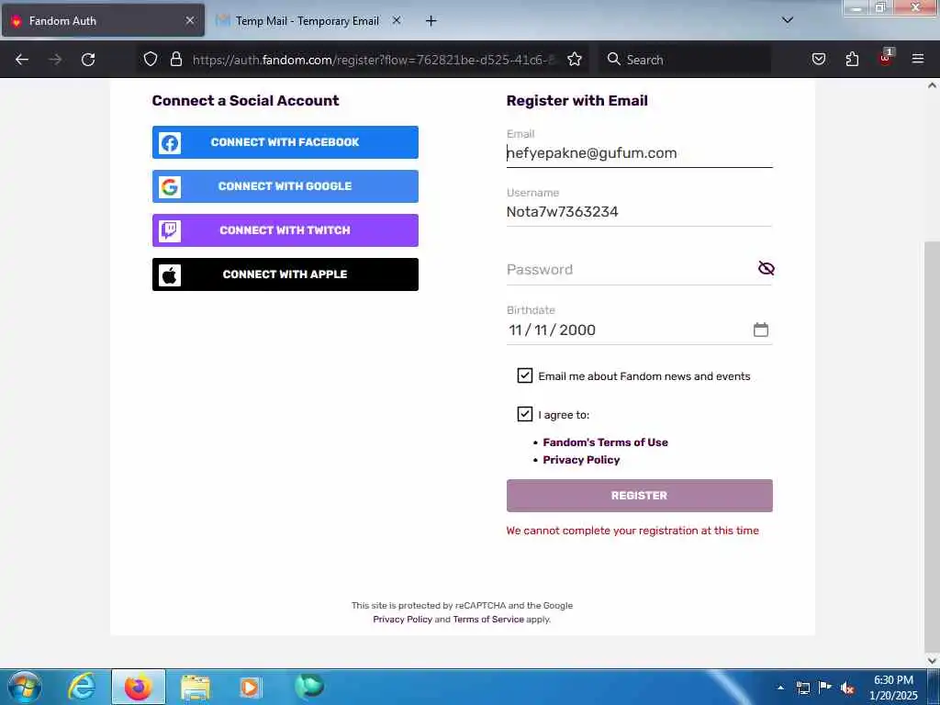
Task: Open File Explorer folder in taskbar
Action: (196, 688)
